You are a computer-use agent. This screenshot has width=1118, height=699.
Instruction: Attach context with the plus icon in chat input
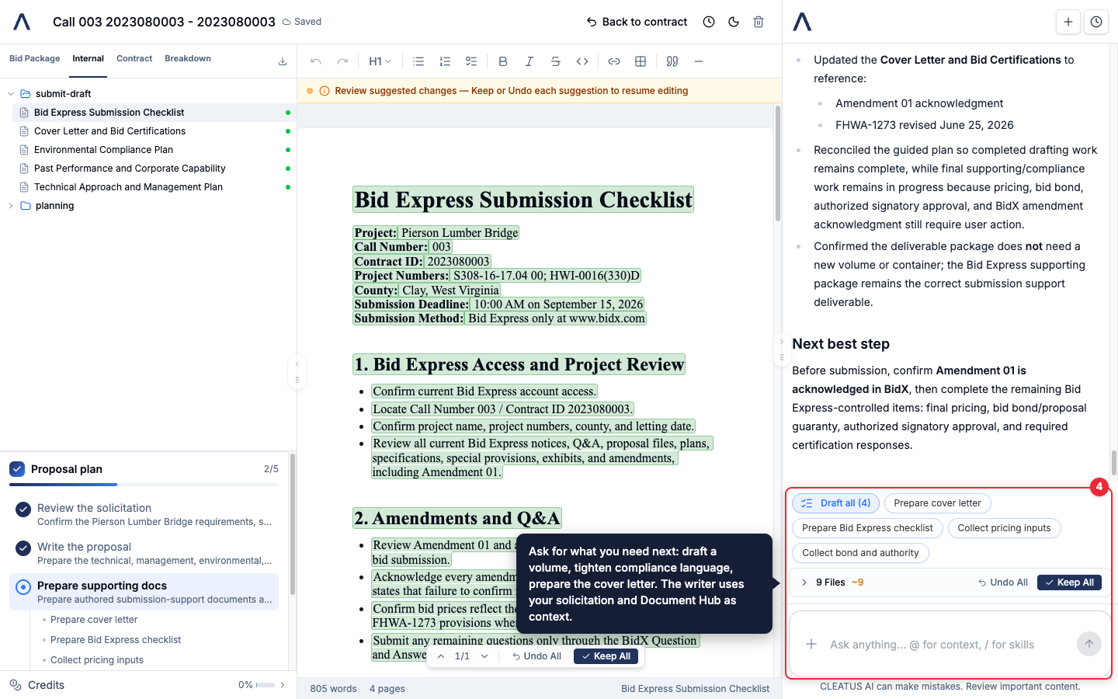(811, 644)
